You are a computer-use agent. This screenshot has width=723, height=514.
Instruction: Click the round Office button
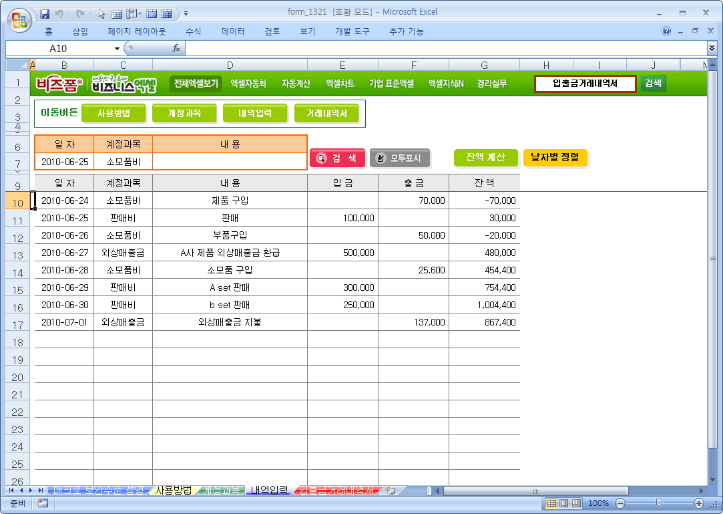19,19
